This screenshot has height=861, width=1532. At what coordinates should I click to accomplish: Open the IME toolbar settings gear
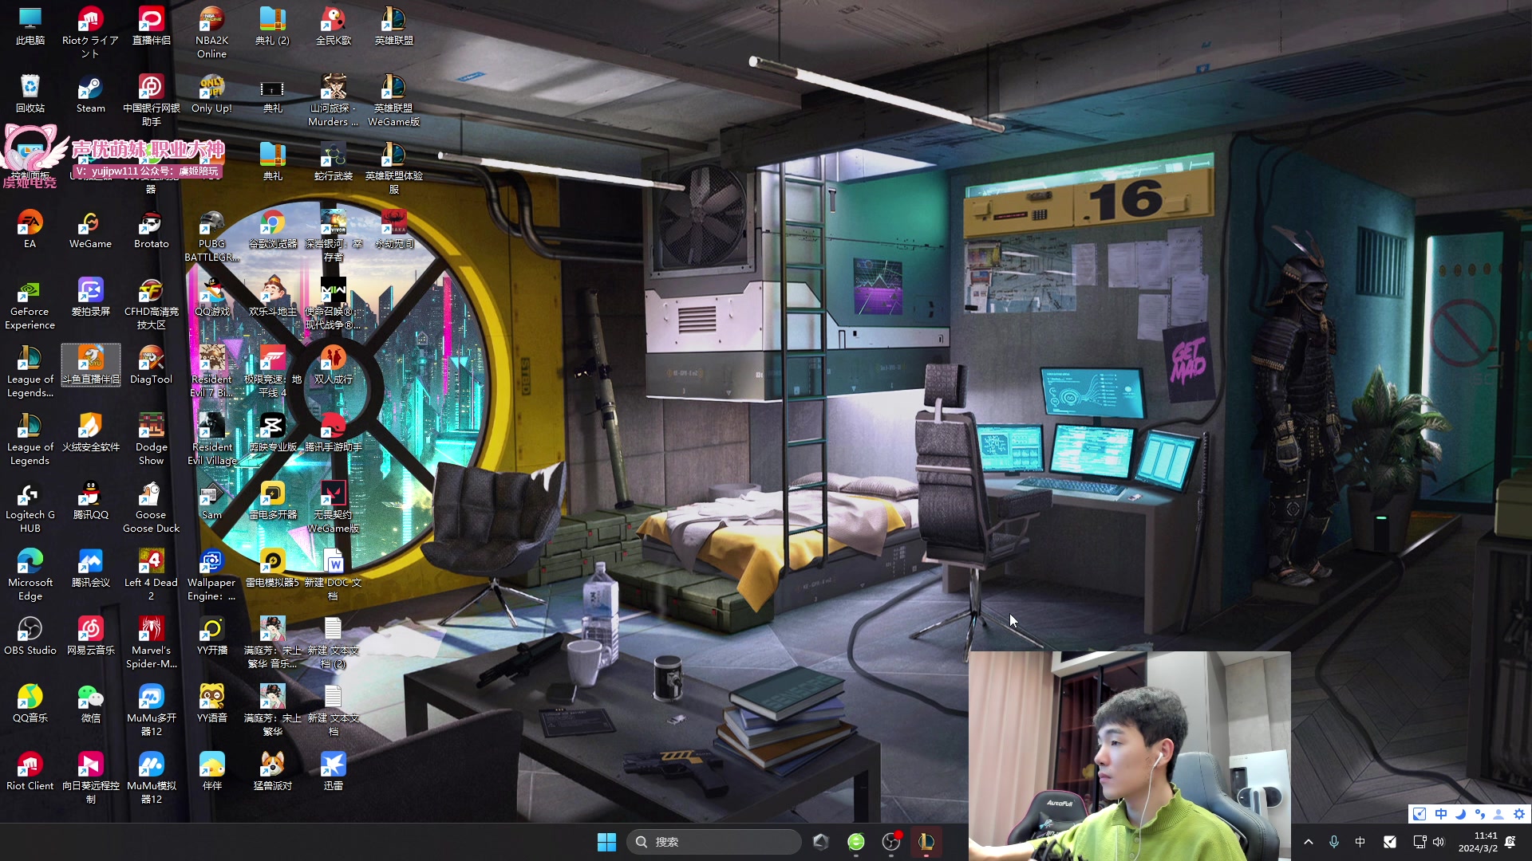tap(1518, 814)
